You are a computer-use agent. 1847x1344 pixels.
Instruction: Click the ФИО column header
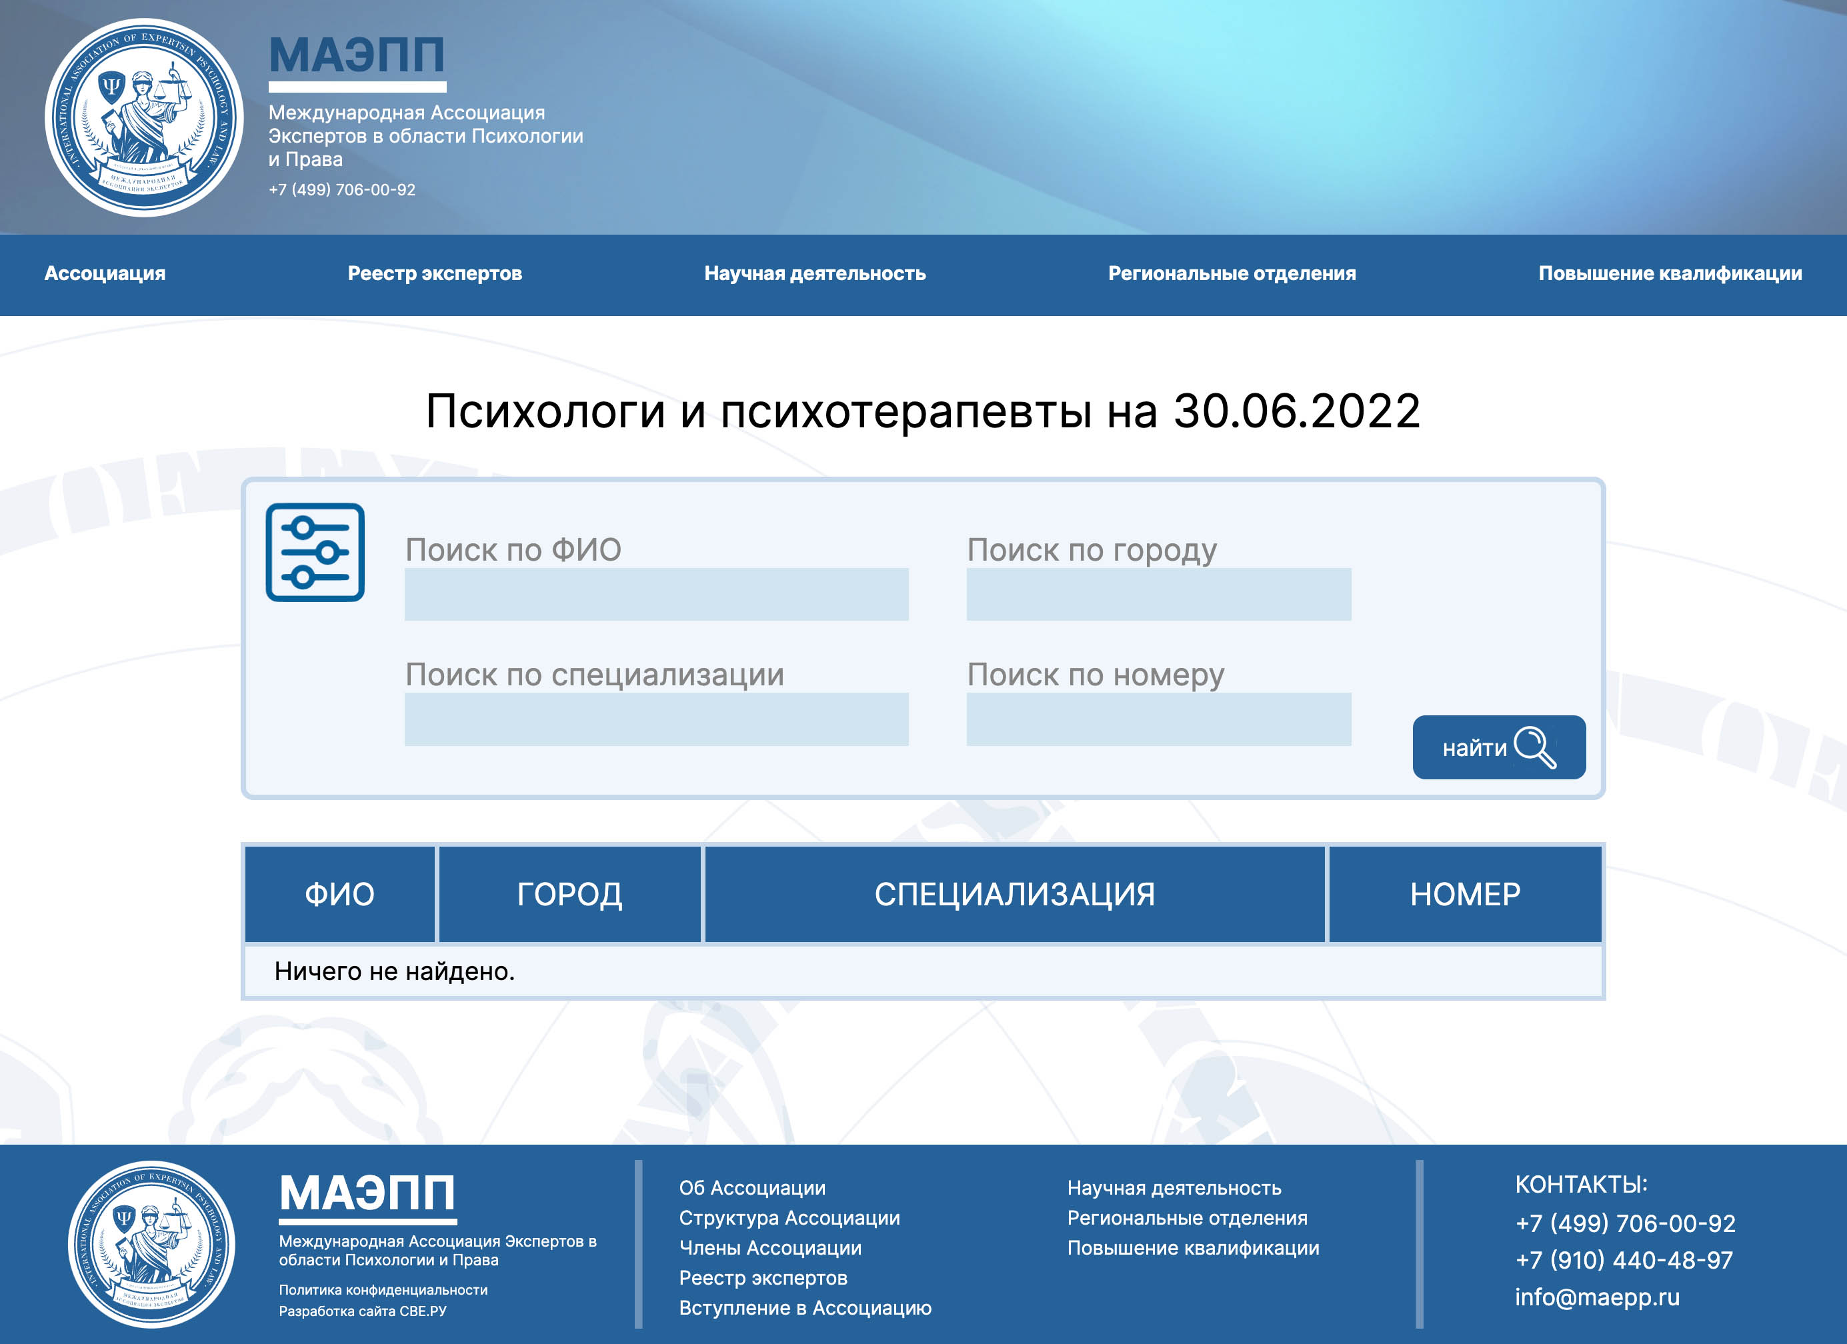(x=339, y=895)
